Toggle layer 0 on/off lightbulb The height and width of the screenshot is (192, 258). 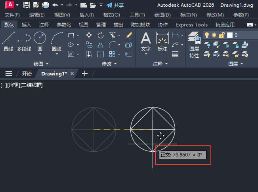click(206, 35)
